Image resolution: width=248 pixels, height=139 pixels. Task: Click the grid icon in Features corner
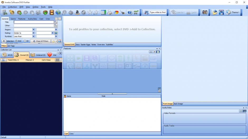coord(159,91)
